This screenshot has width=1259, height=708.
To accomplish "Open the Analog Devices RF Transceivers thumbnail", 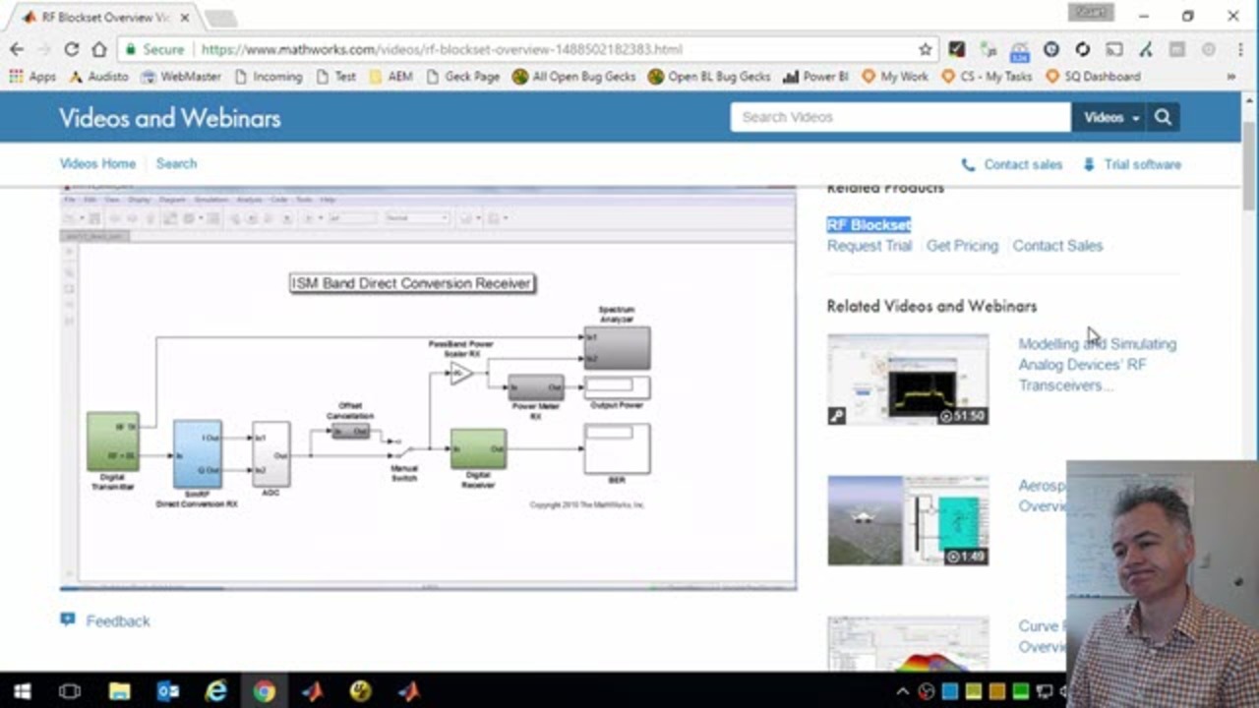I will pyautogui.click(x=908, y=379).
